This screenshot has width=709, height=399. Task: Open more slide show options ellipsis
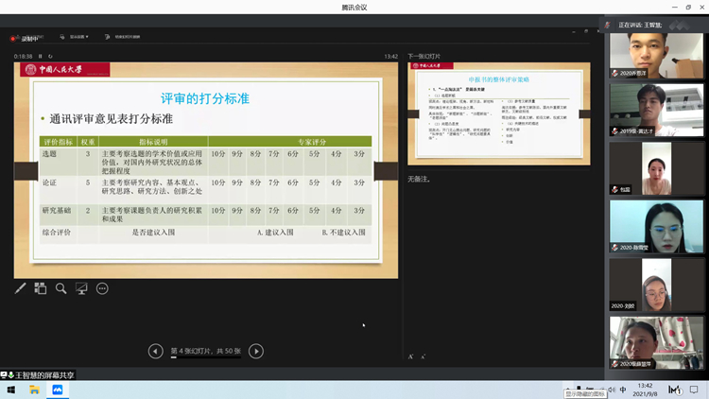tap(102, 288)
